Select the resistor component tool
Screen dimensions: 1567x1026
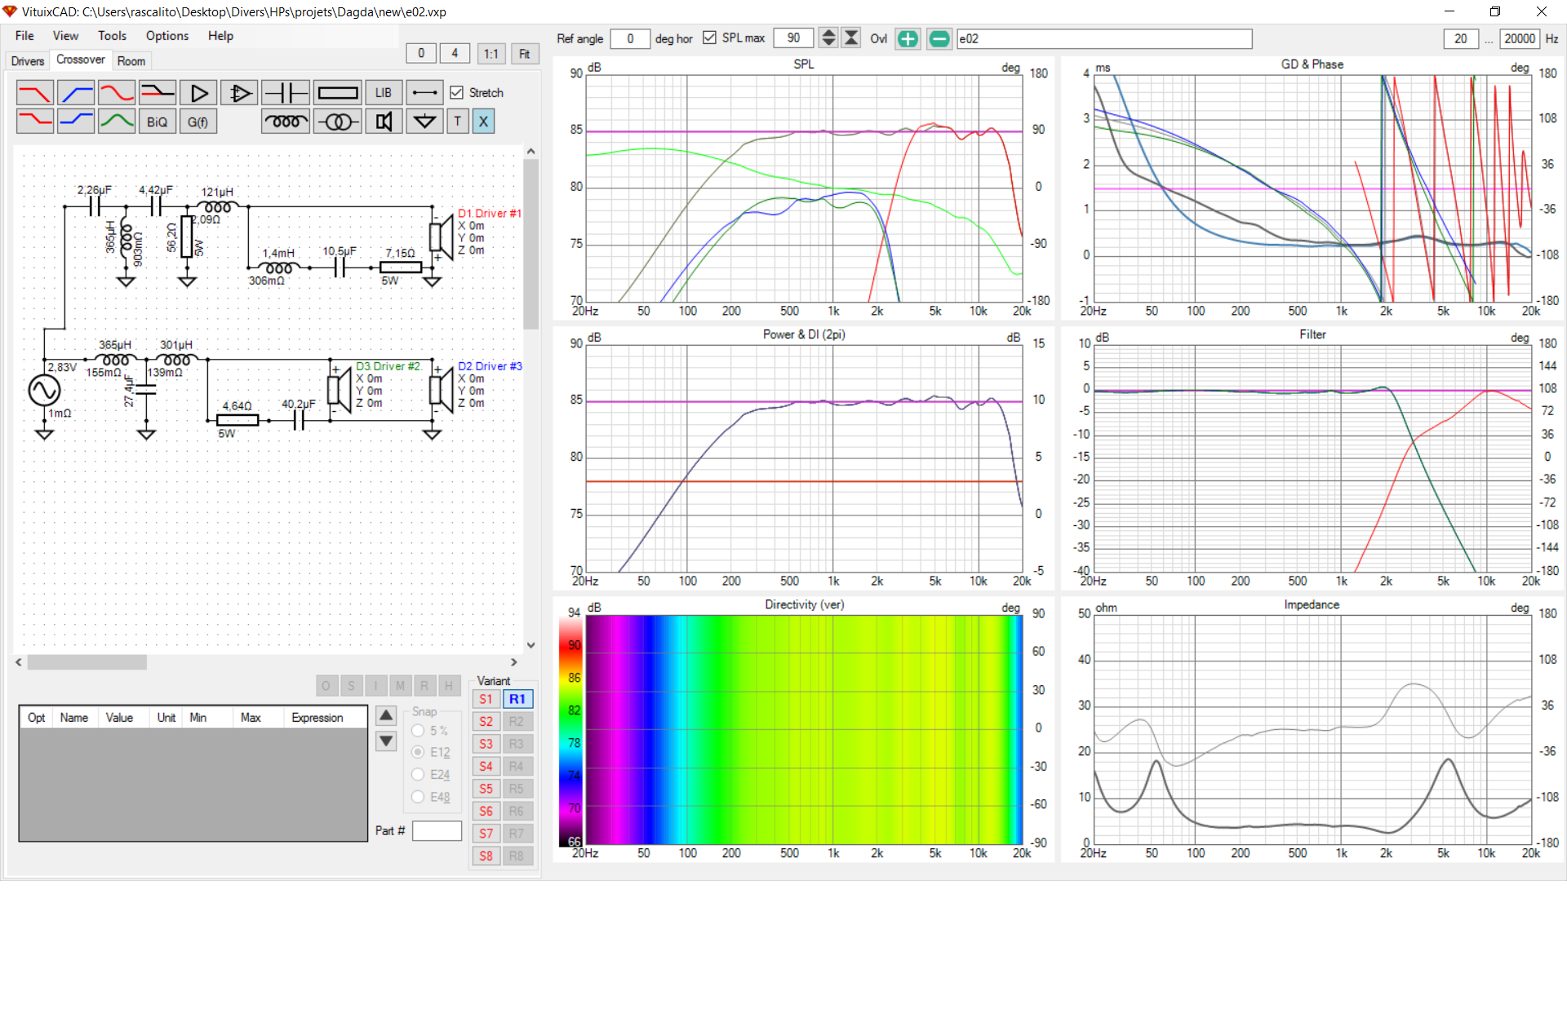(337, 93)
